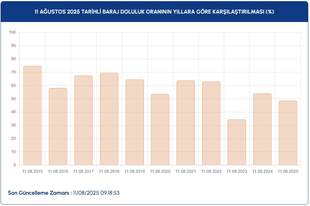
Task: Click the "Son Güncelleme Zamanı" label
Action: (x=39, y=193)
